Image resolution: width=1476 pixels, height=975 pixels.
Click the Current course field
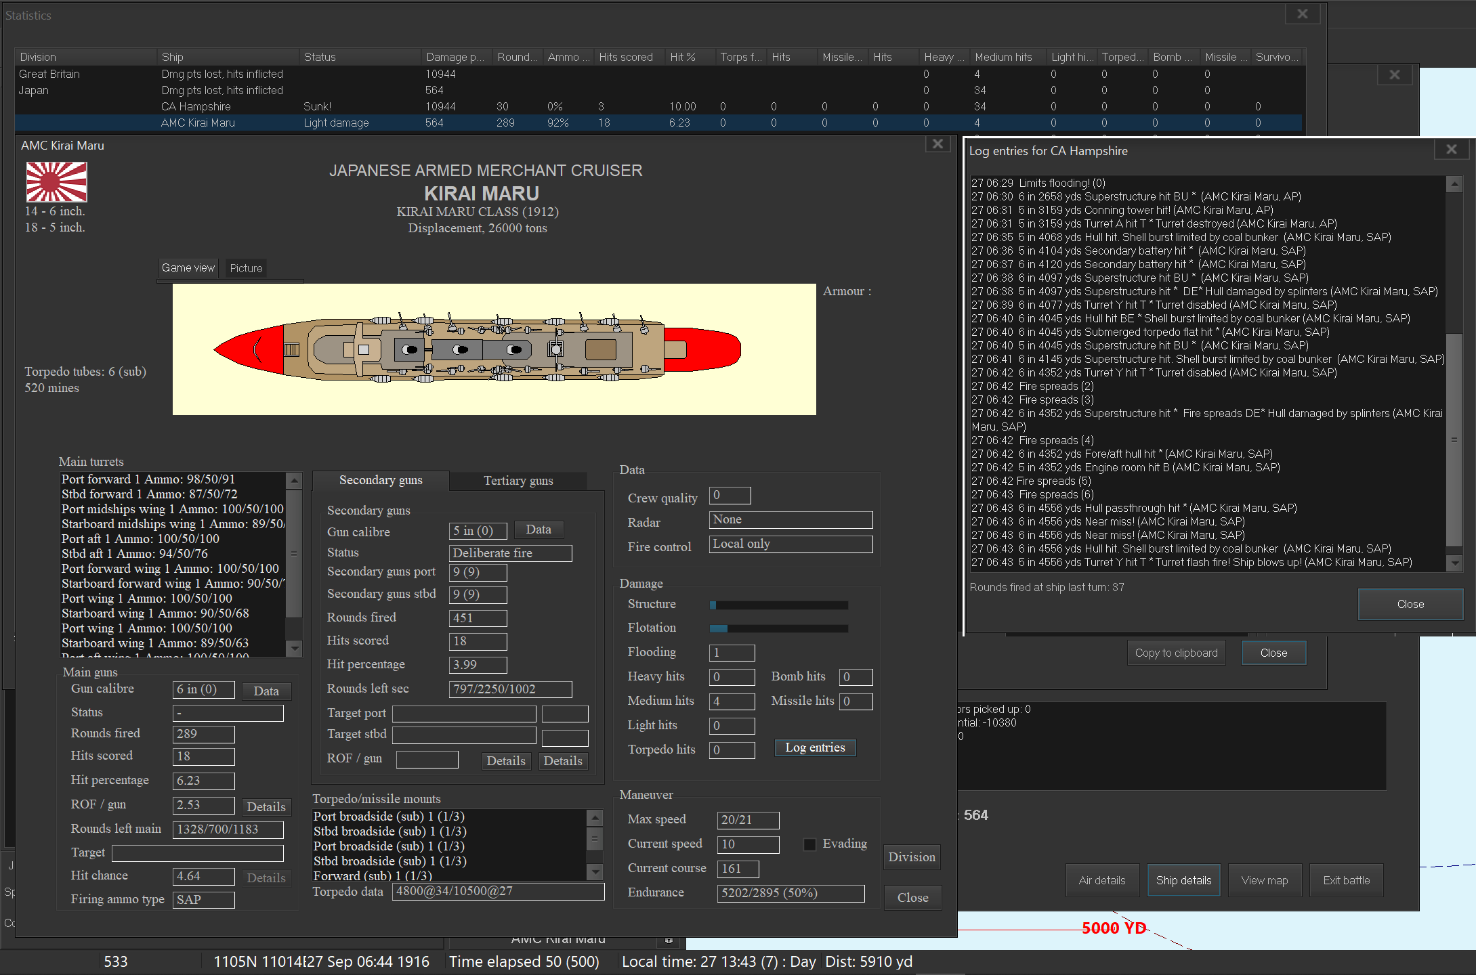(x=738, y=869)
